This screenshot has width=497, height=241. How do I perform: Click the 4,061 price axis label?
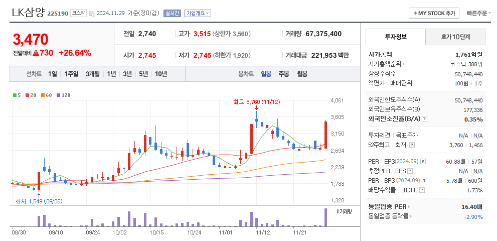coord(337,100)
